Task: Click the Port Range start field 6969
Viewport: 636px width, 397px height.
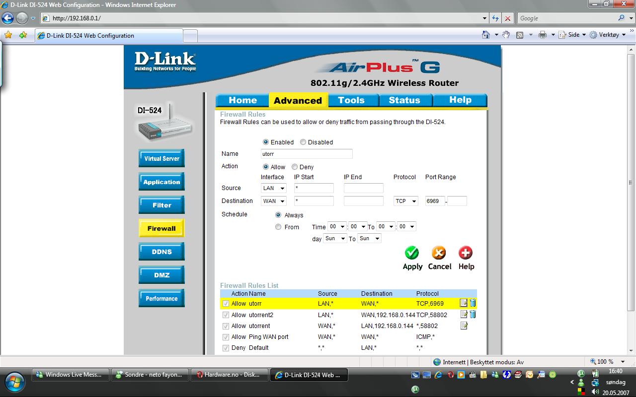Action: (x=435, y=201)
